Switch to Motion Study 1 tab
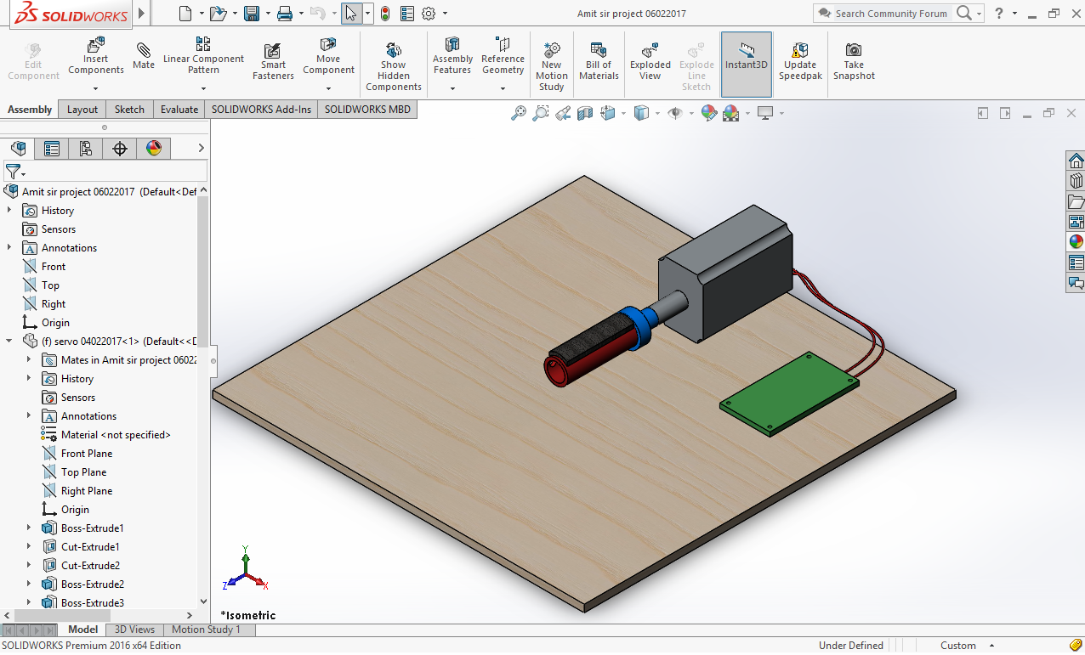Image resolution: width=1085 pixels, height=655 pixels. point(206,630)
